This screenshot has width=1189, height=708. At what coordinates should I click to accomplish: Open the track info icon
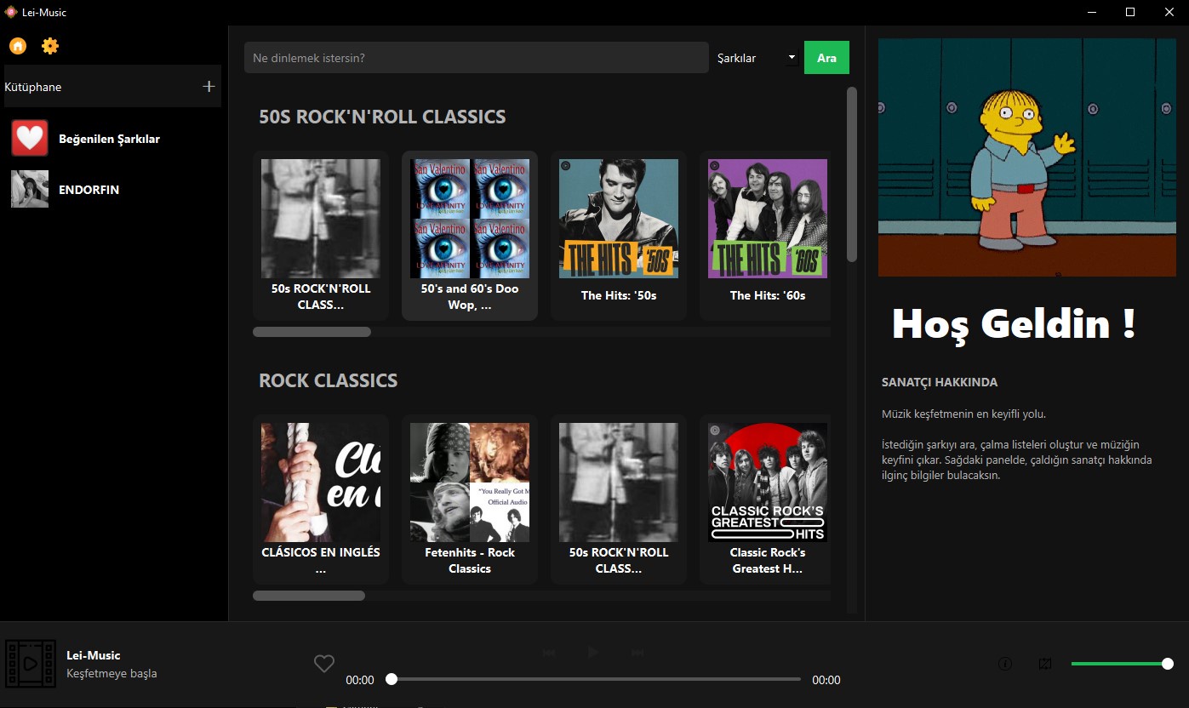1004,664
